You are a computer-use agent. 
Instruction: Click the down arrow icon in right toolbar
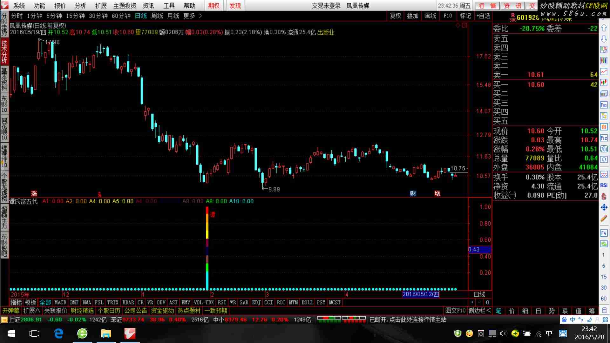(x=604, y=39)
